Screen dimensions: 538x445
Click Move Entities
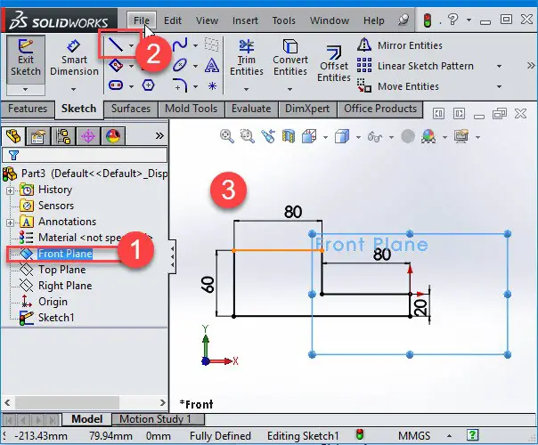coord(398,86)
